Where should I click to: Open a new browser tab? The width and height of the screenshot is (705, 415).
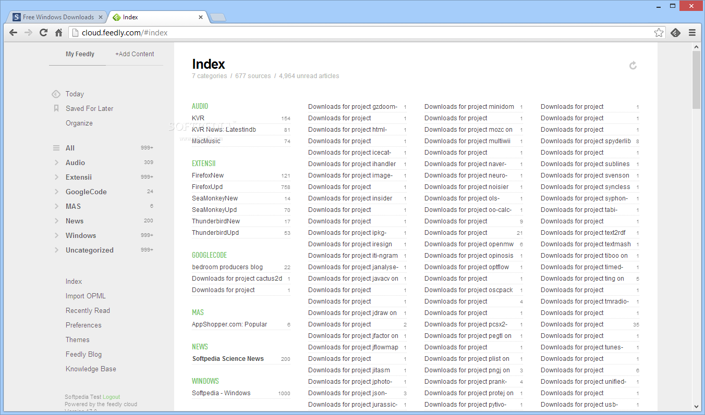[x=218, y=17]
